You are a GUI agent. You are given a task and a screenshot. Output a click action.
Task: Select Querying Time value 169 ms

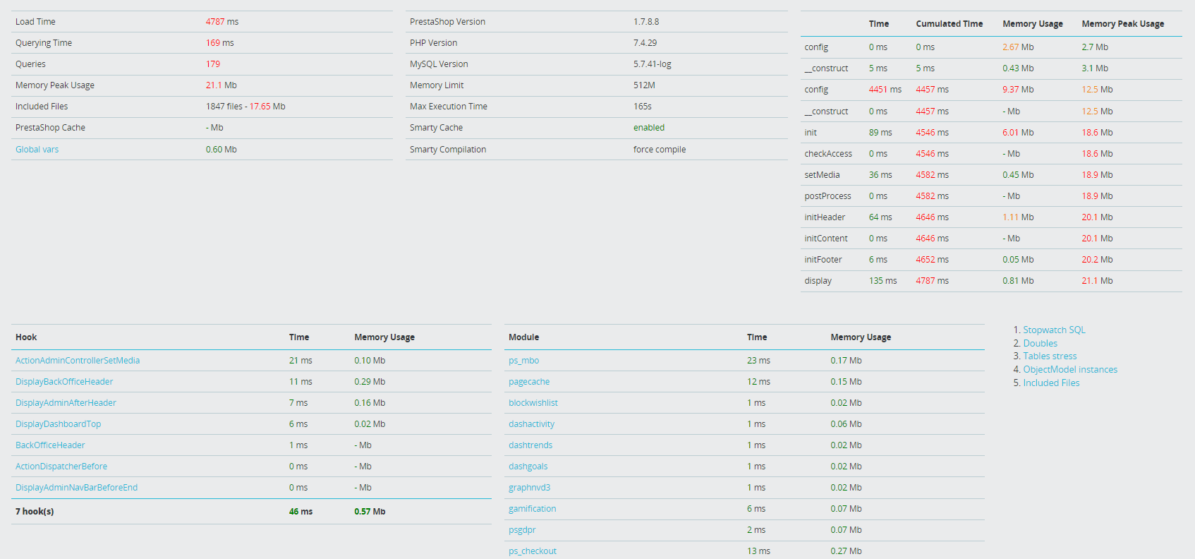pos(219,43)
